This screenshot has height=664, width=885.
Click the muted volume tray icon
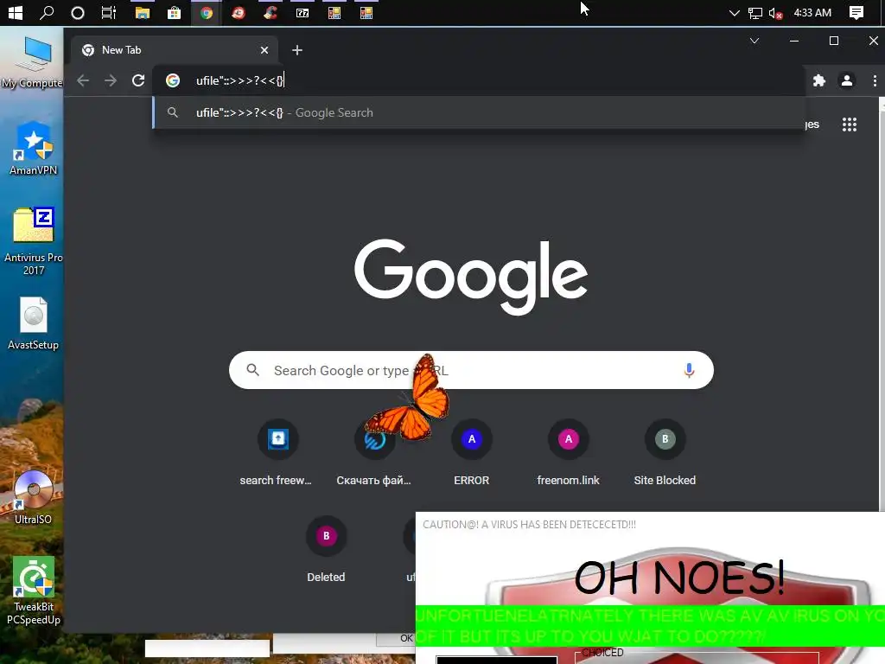[x=775, y=13]
